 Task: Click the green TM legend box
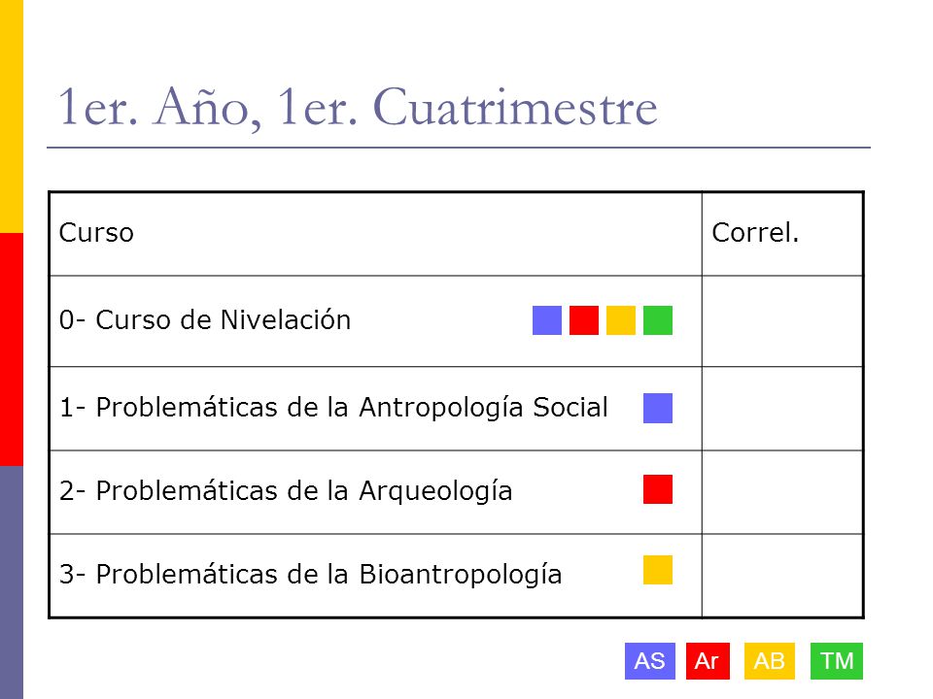pos(837,660)
